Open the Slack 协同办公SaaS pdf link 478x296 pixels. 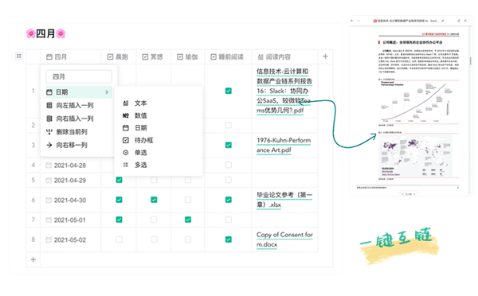pos(284,91)
